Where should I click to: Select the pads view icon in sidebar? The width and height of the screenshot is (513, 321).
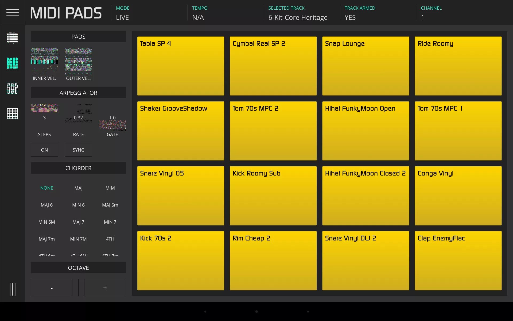[12, 63]
